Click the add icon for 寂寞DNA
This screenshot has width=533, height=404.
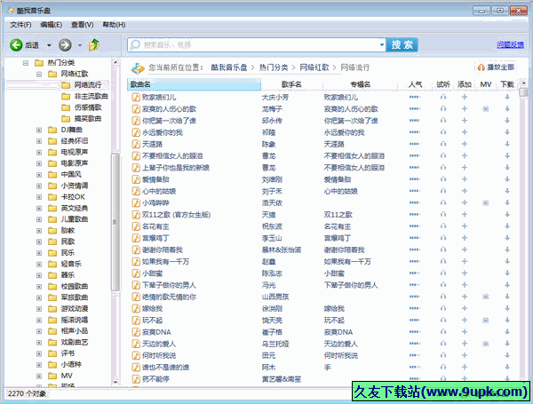[x=465, y=332]
